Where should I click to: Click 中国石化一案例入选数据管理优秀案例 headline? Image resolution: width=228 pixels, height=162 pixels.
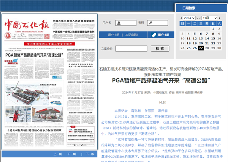73,31
